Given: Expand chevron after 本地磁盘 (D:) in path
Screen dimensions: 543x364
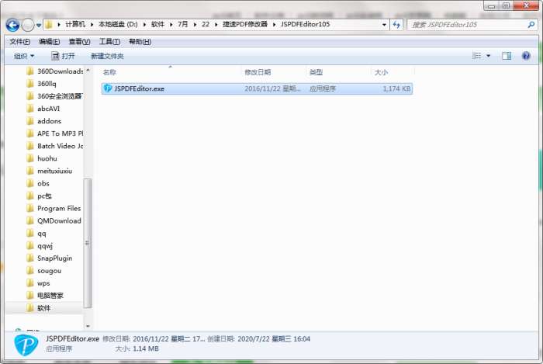Looking at the screenshot, I should pos(144,24).
